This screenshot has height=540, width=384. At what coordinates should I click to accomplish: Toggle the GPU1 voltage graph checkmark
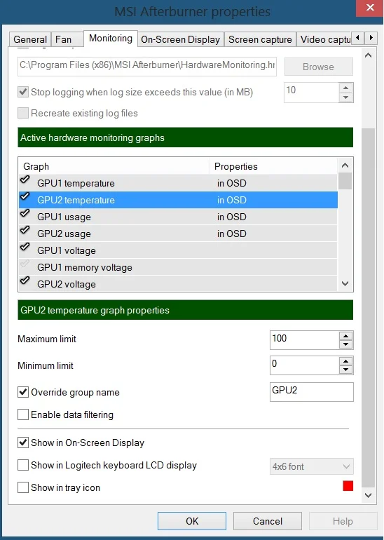coord(25,248)
